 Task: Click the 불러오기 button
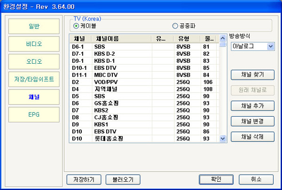pos(123,180)
